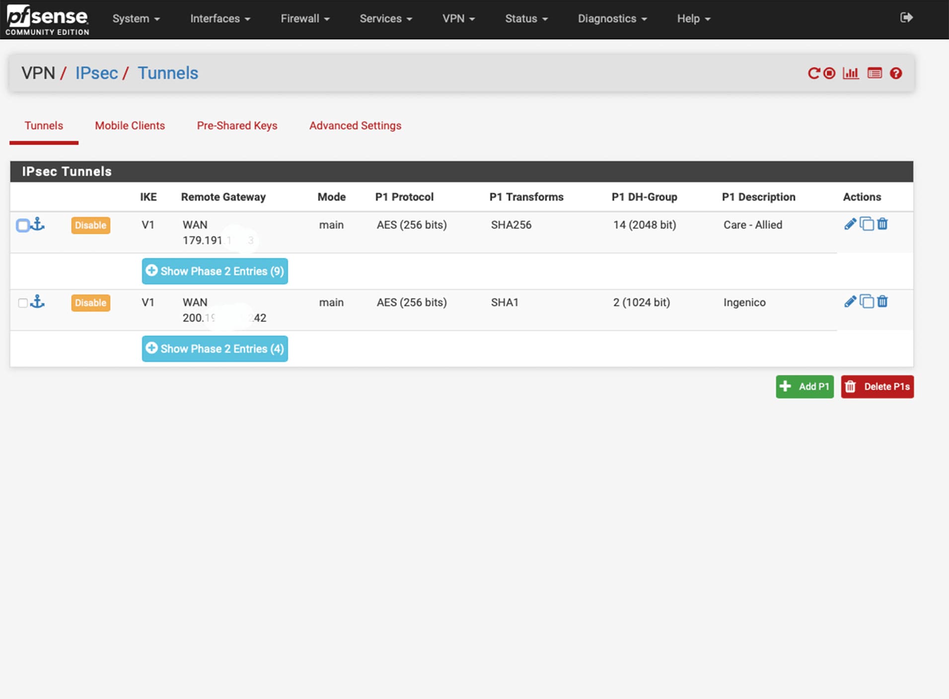Click the anchor icon on Ingenico row

[x=38, y=302]
